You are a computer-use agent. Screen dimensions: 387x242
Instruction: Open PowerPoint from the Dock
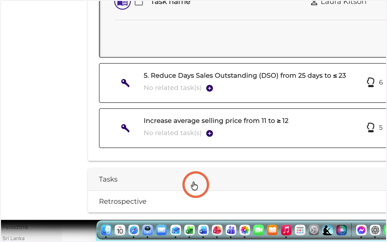[x=217, y=230]
